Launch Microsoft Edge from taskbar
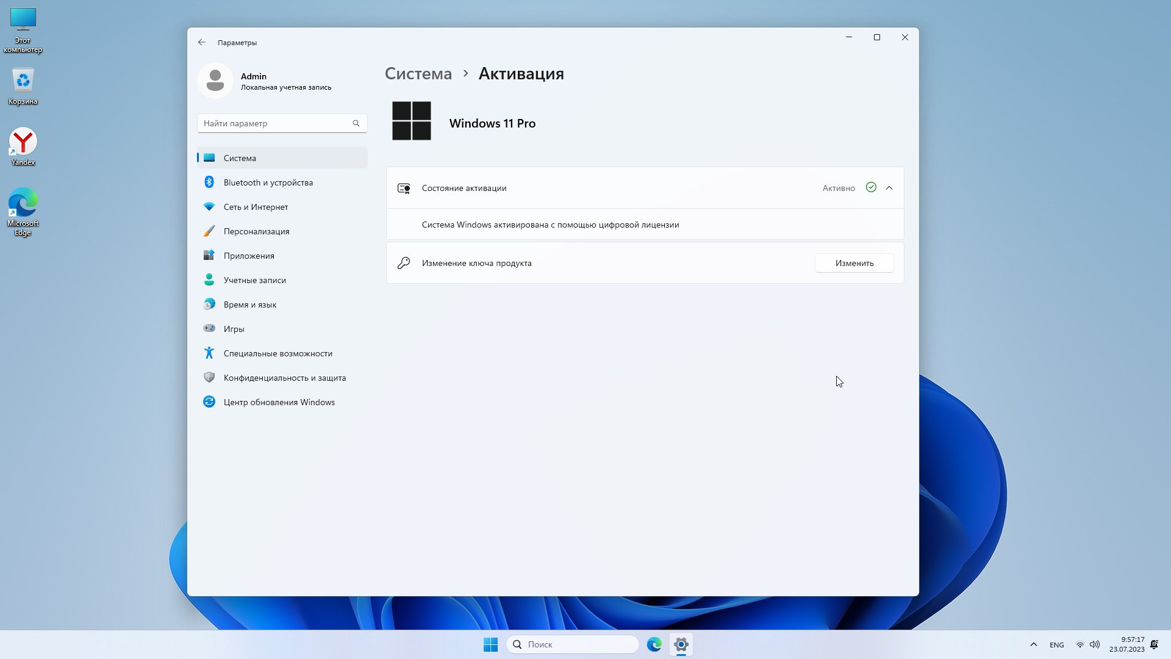The image size is (1171, 659). coord(654,644)
